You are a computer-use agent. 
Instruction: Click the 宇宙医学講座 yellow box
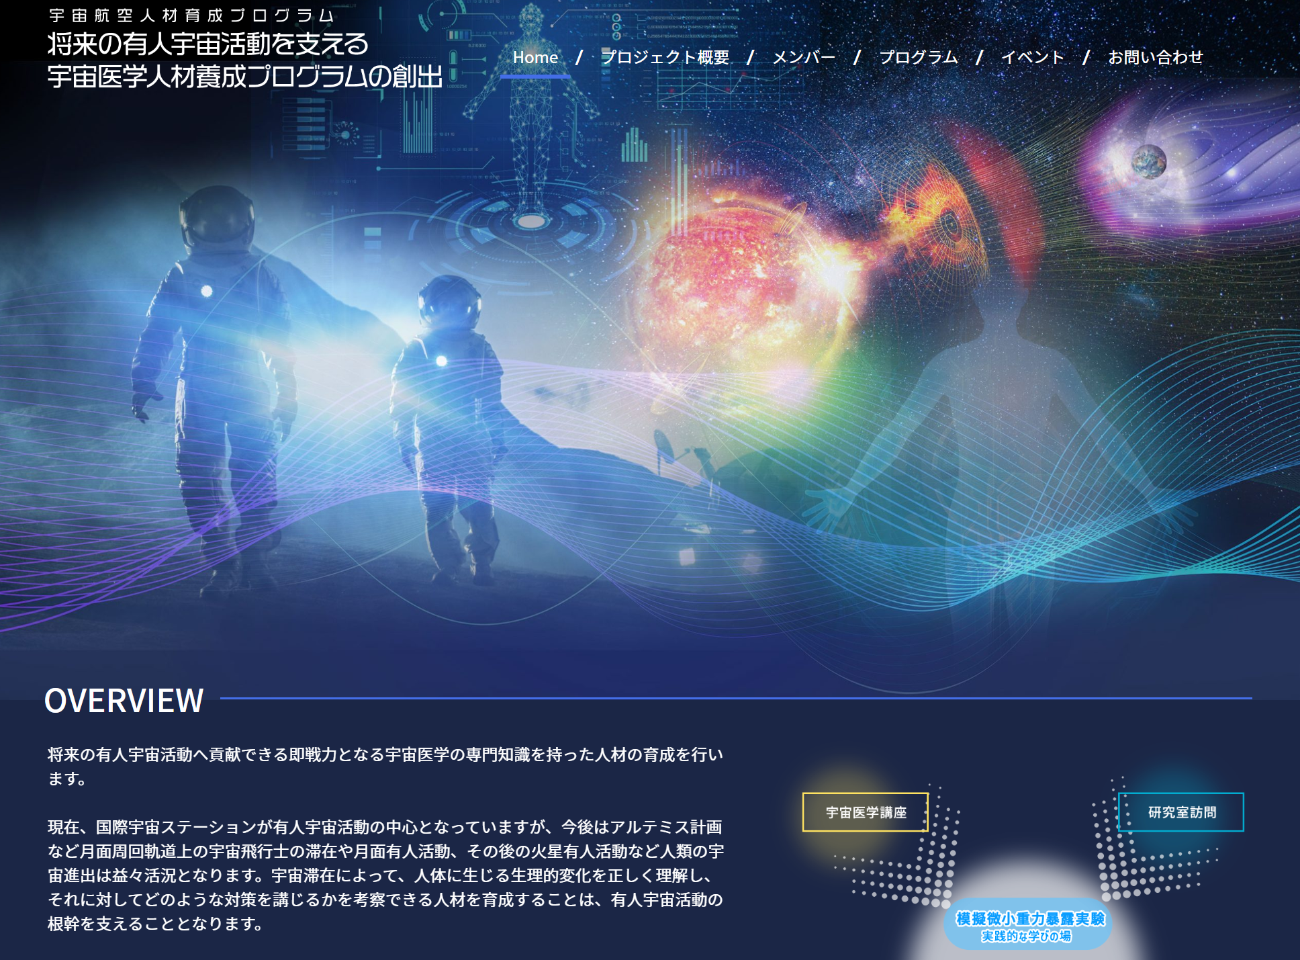(866, 812)
